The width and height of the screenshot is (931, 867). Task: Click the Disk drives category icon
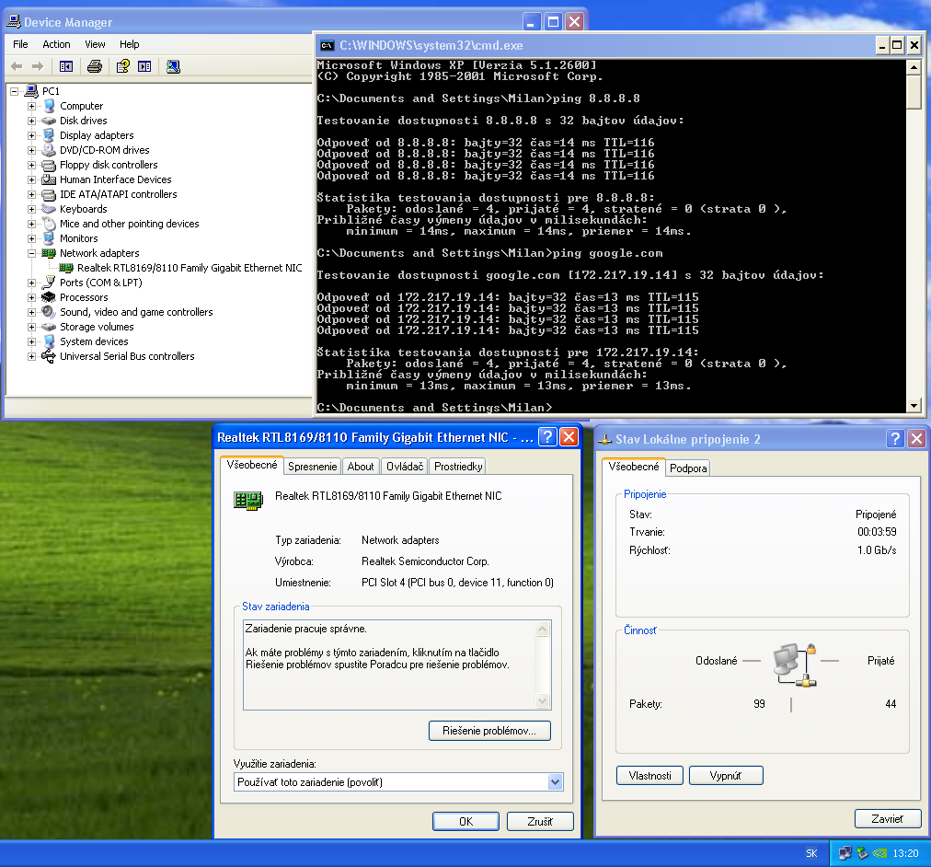click(49, 121)
